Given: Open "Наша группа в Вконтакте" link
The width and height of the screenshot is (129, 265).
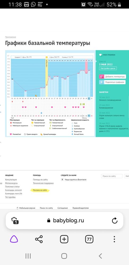Looking at the screenshot, I should [76, 179].
